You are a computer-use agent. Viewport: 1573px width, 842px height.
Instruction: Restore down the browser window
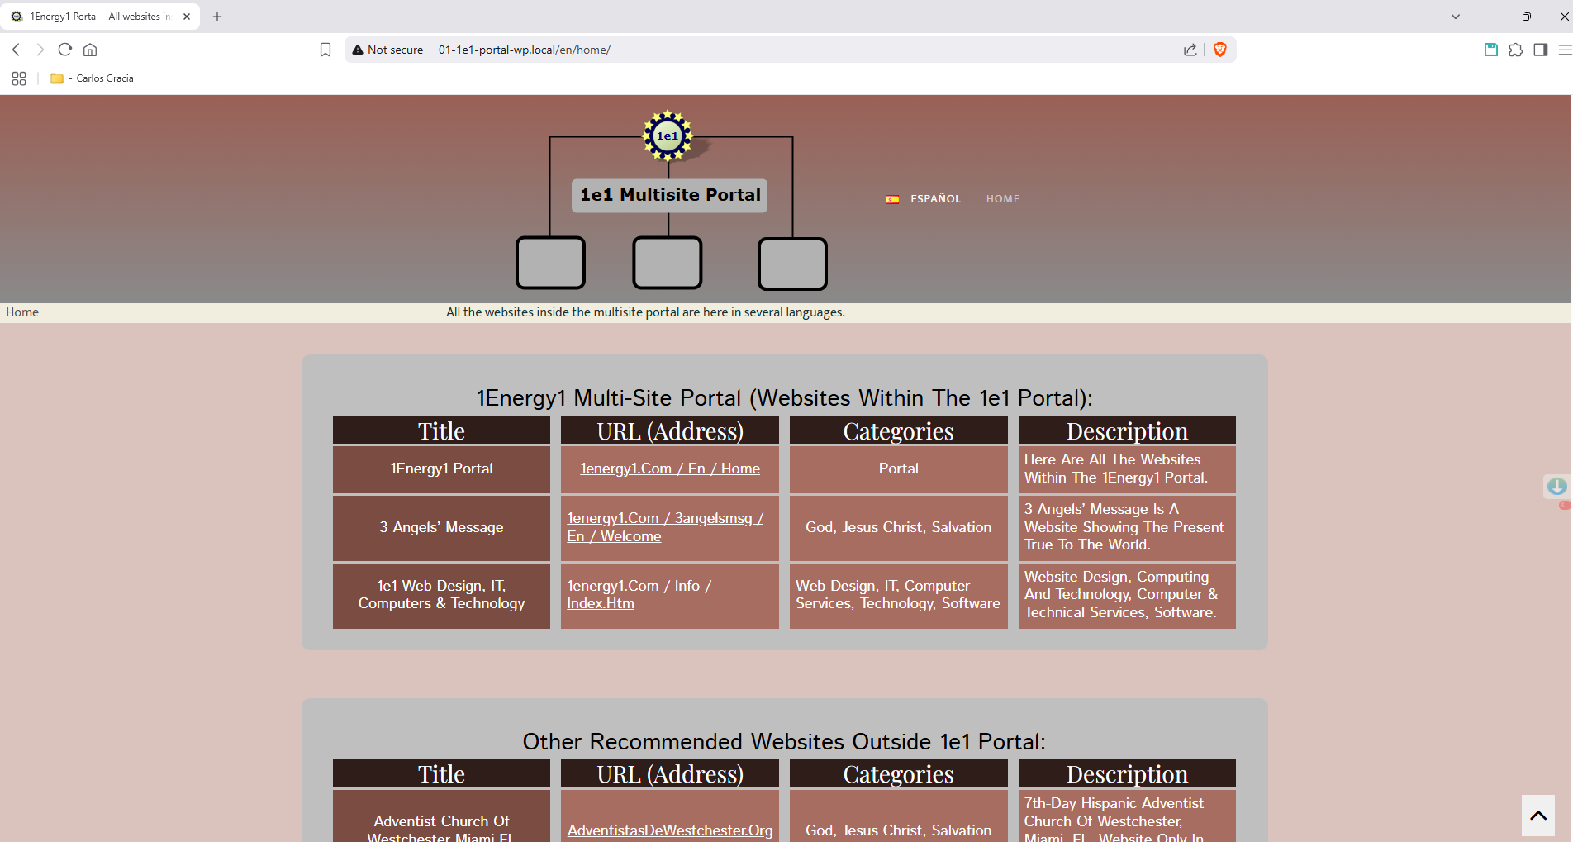click(x=1526, y=17)
